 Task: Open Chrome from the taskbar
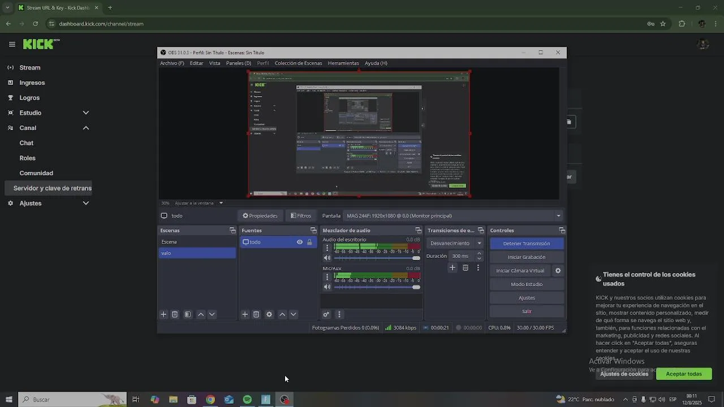(x=210, y=400)
